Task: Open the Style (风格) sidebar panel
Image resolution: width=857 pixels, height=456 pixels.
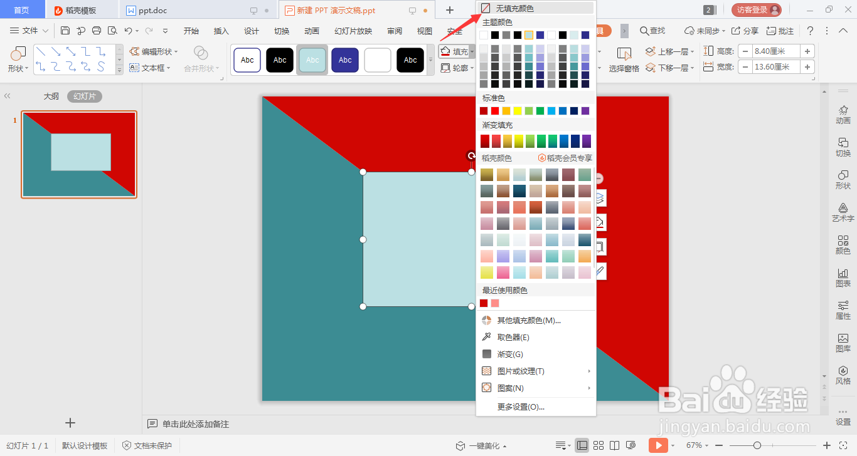Action: 843,375
